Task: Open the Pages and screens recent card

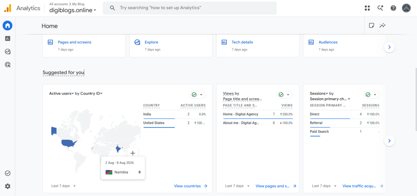Action: [84, 46]
